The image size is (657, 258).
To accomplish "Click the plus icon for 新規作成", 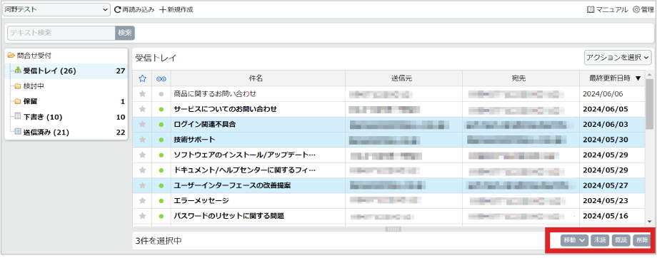I will [x=163, y=9].
